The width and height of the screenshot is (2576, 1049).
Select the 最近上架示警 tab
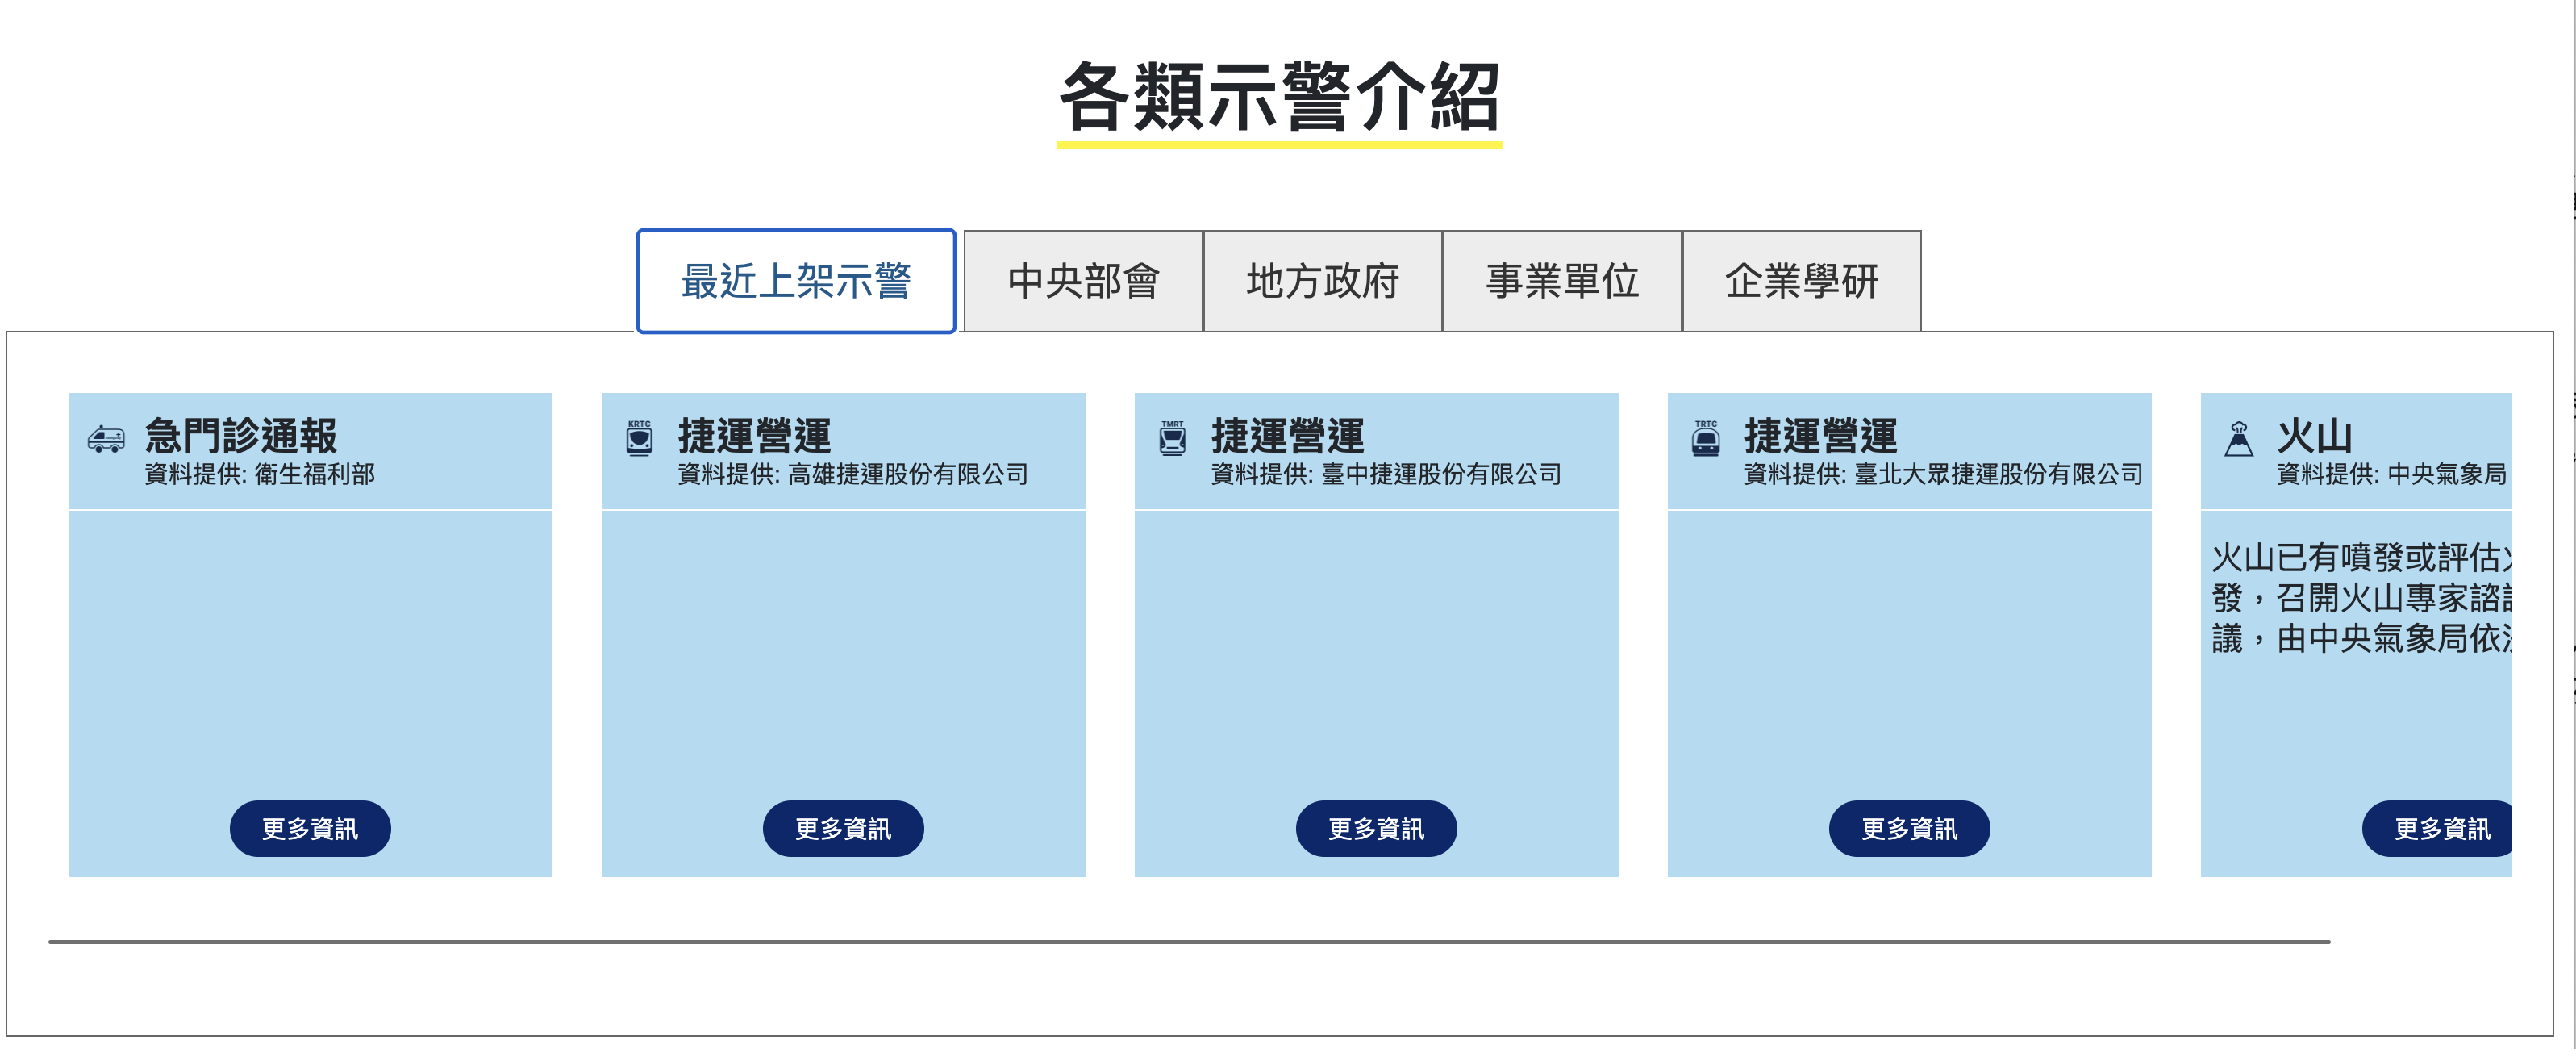click(796, 282)
